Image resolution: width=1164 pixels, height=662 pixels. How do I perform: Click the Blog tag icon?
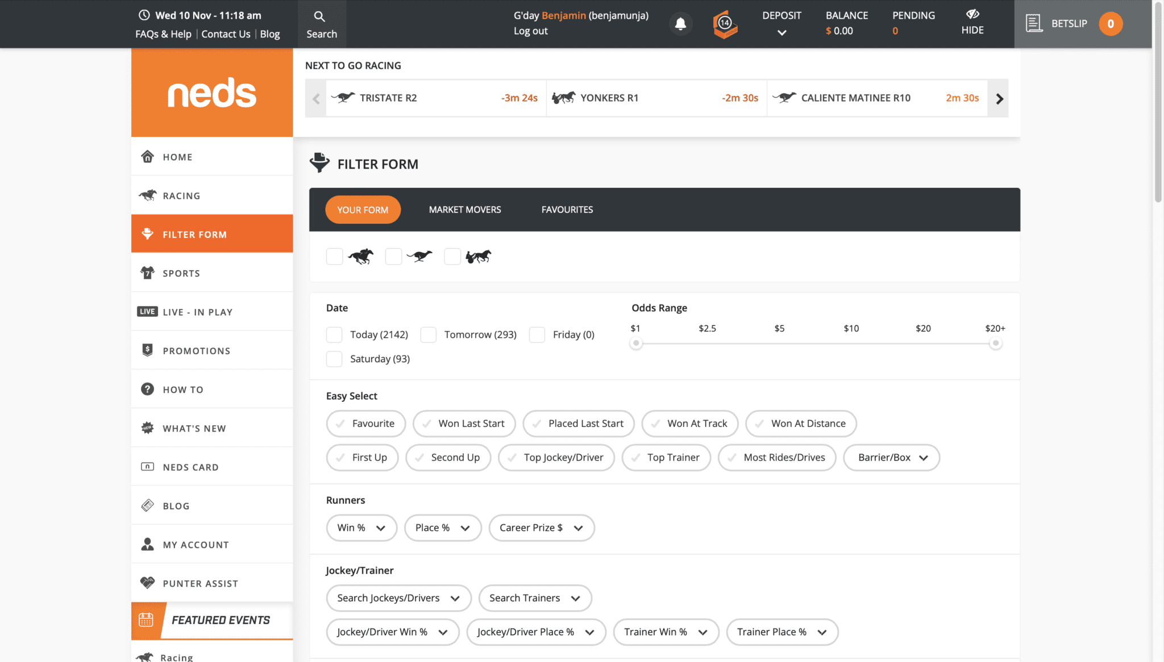tap(148, 505)
